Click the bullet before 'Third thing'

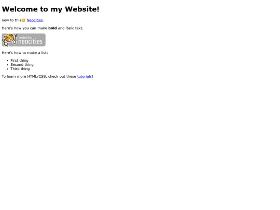[x=7, y=69]
